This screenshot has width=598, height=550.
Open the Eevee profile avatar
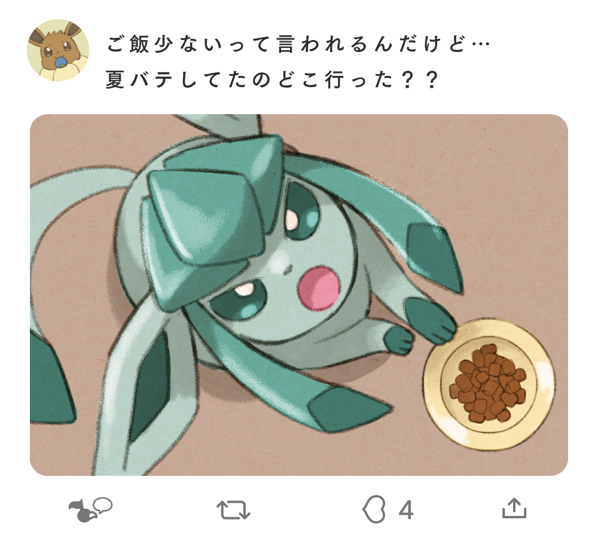tap(58, 50)
